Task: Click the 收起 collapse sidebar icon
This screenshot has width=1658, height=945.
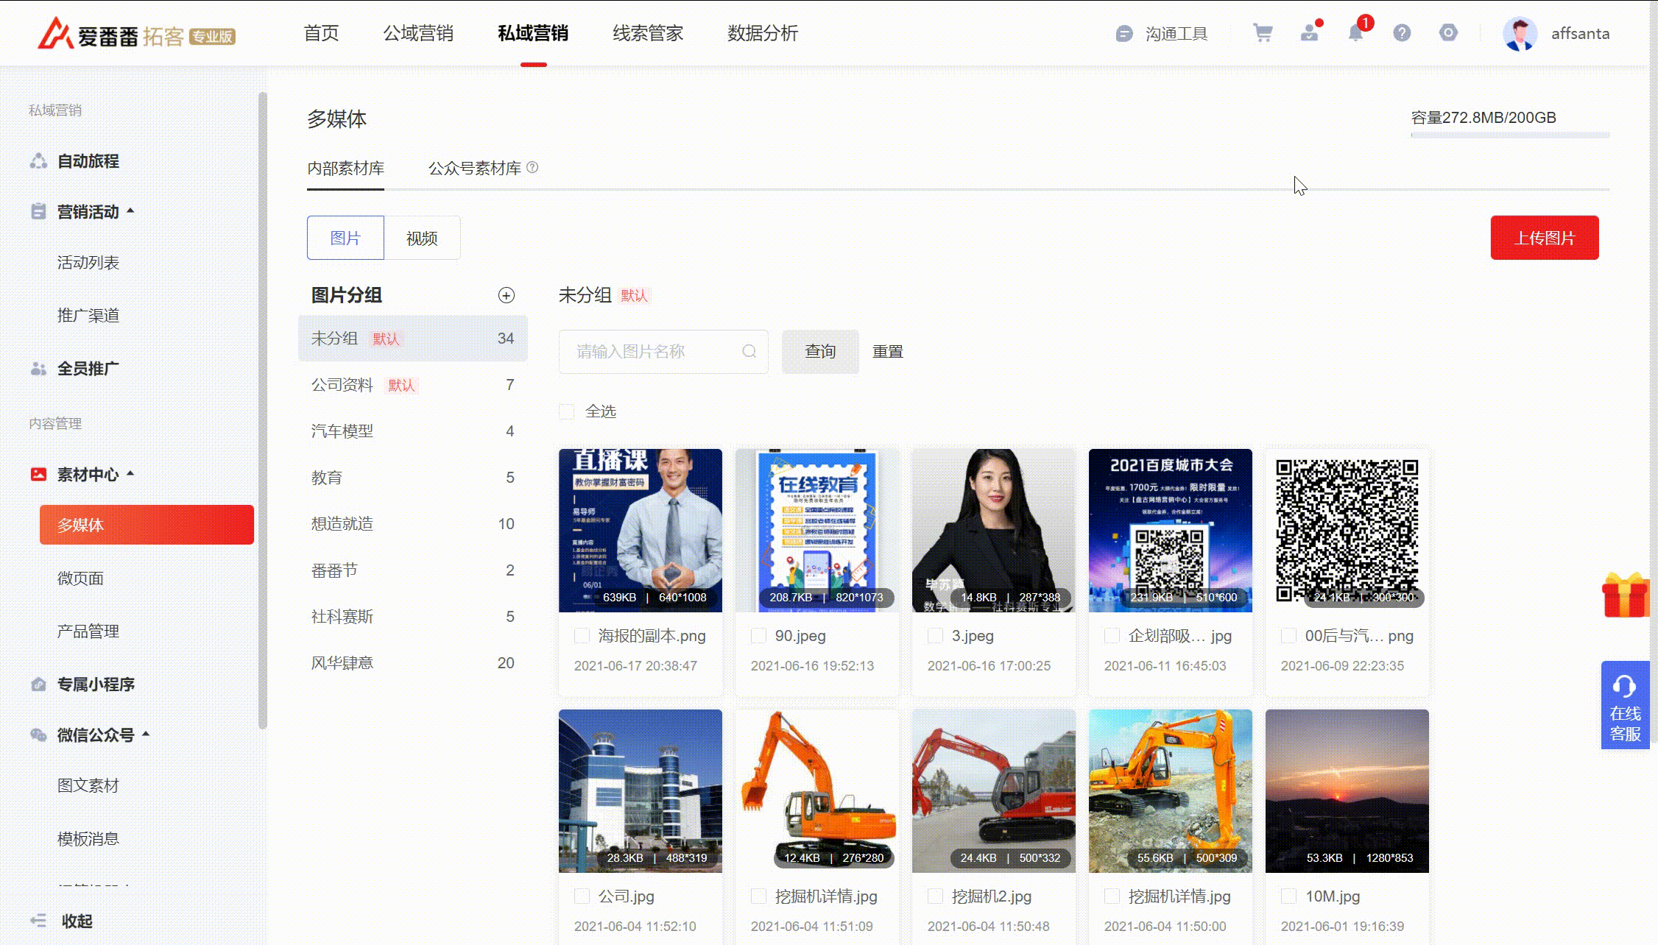Action: click(x=38, y=921)
